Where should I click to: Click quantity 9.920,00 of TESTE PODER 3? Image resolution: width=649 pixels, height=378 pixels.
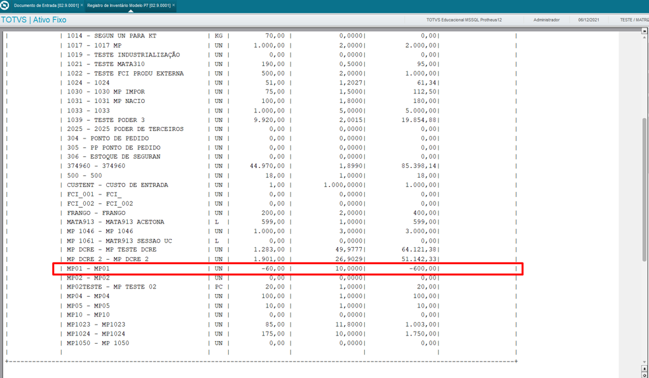tap(269, 120)
